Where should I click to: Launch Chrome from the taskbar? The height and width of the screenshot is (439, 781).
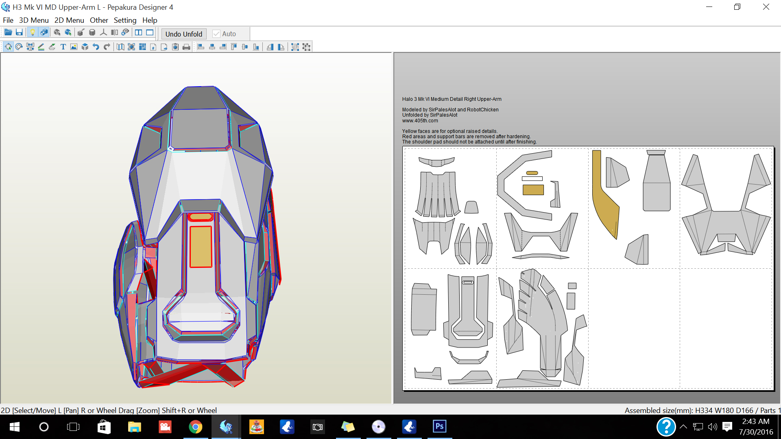[196, 427]
